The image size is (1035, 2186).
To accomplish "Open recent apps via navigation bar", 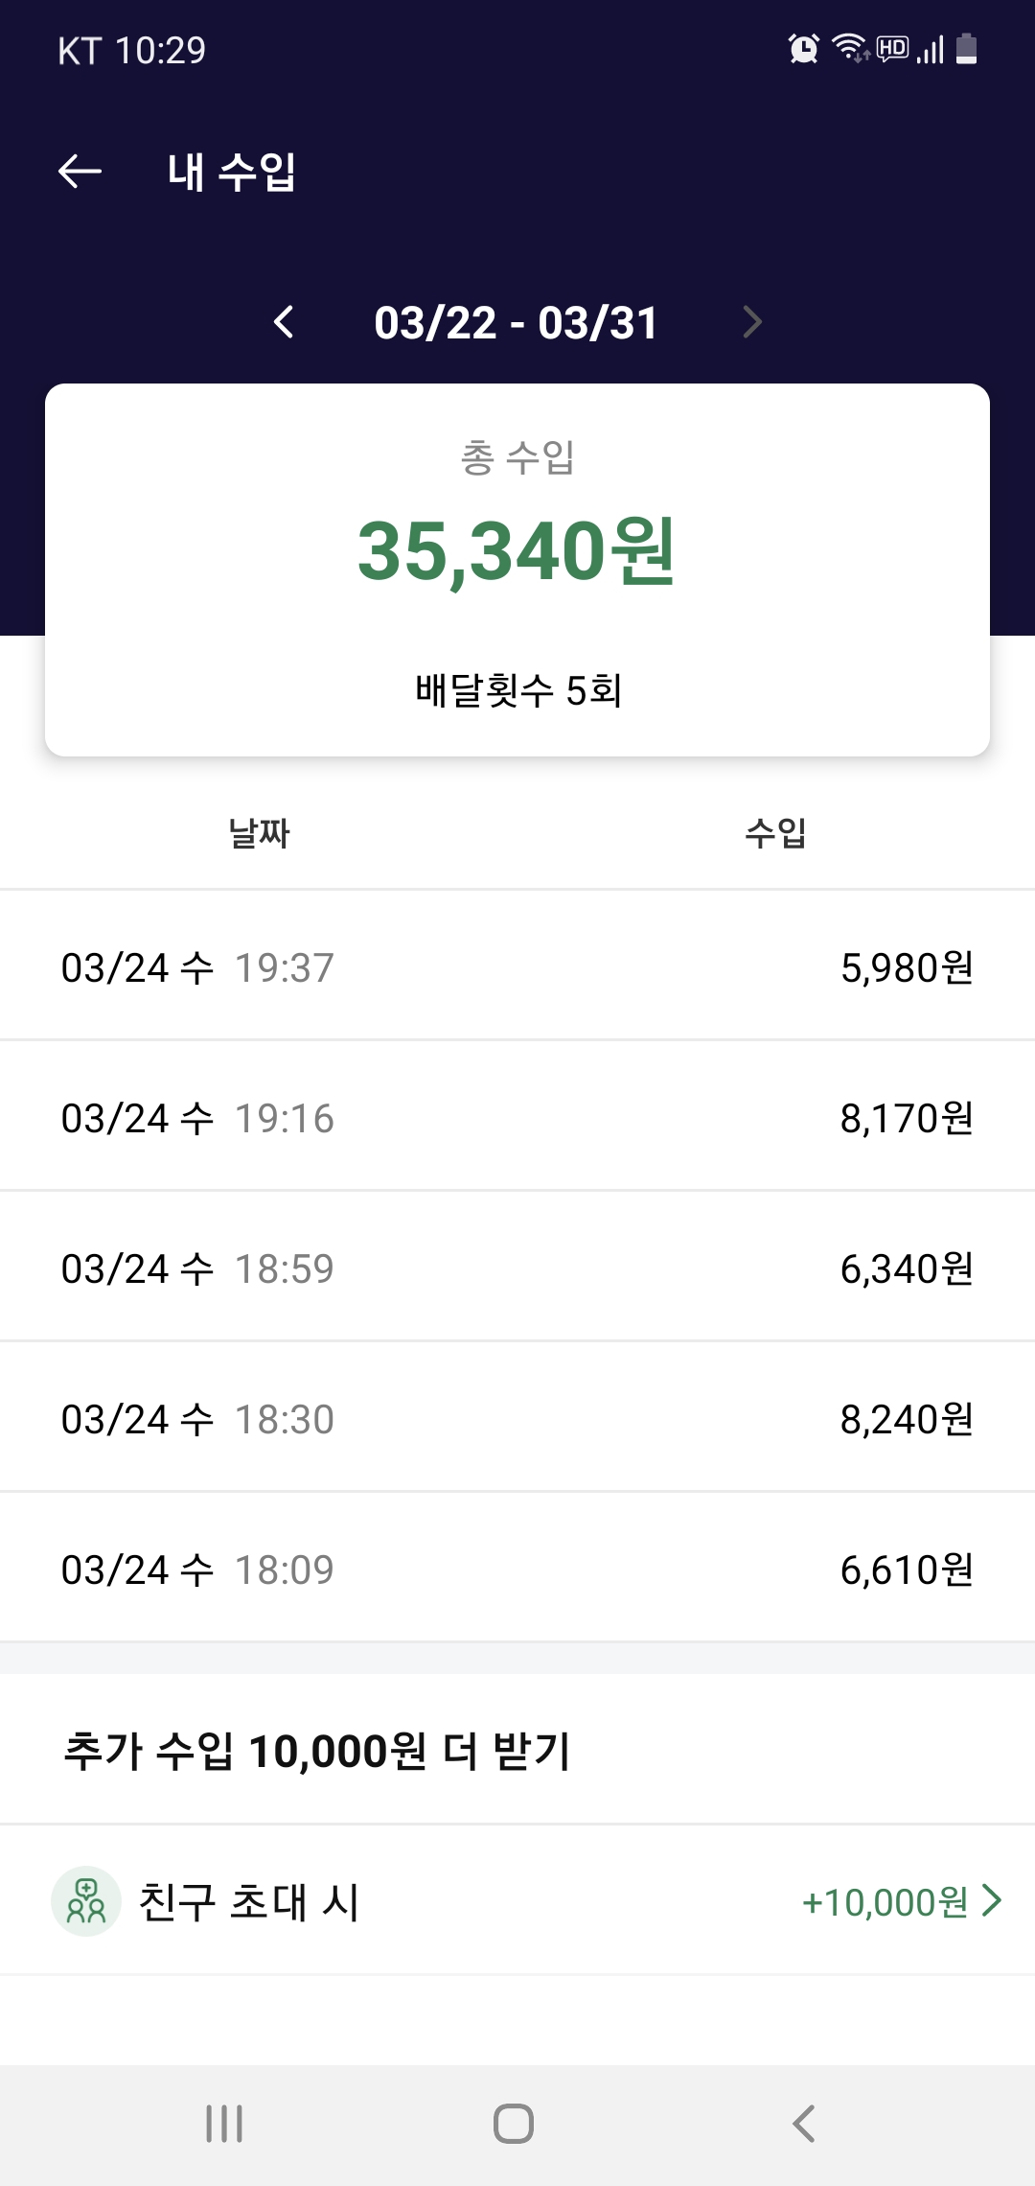I will pyautogui.click(x=224, y=2124).
